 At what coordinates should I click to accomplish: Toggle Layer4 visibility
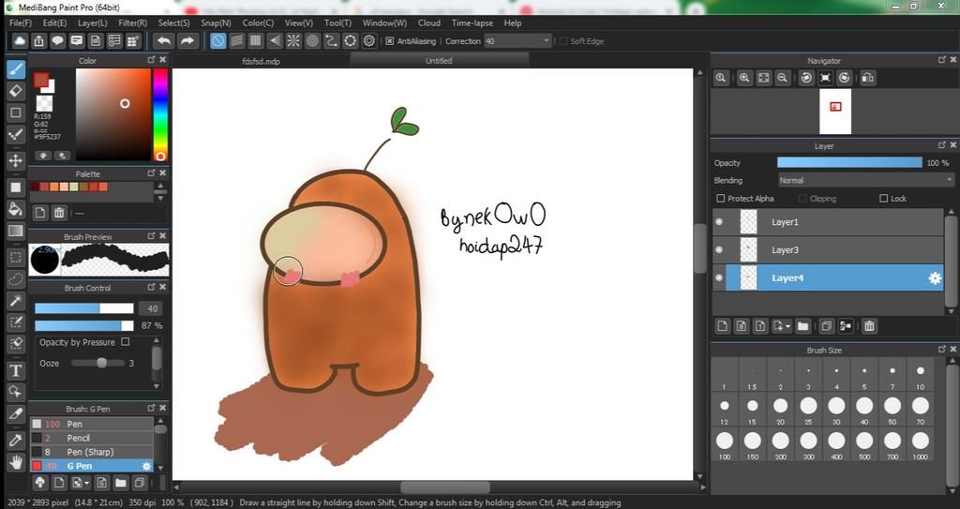click(x=719, y=278)
